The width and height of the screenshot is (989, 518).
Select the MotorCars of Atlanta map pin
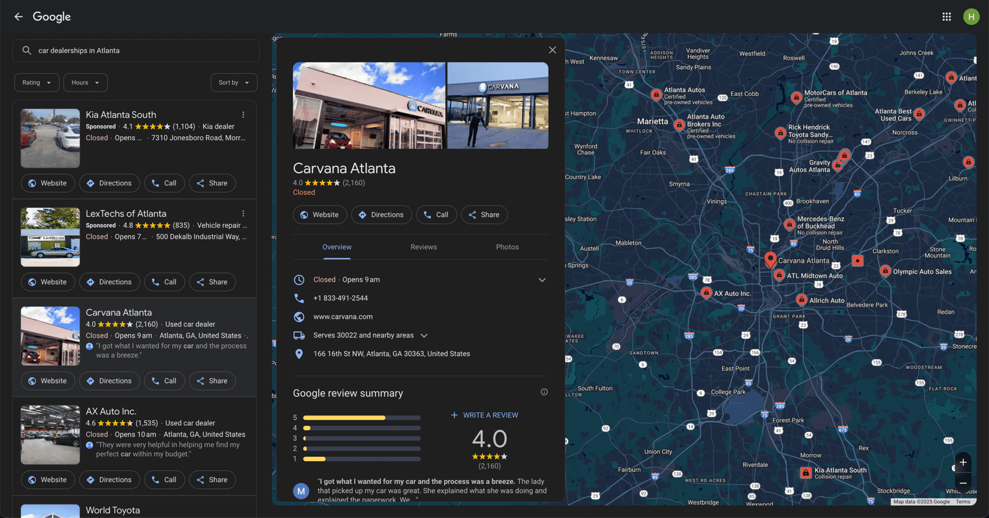(x=796, y=97)
